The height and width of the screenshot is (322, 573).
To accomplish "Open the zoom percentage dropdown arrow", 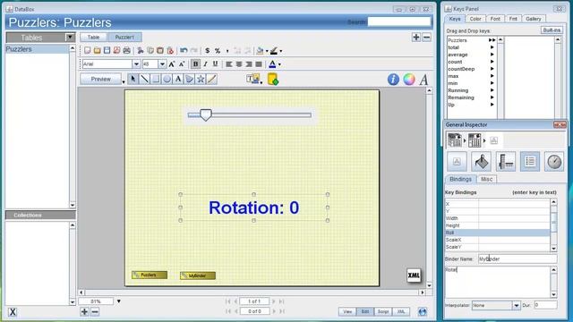I will (119, 301).
